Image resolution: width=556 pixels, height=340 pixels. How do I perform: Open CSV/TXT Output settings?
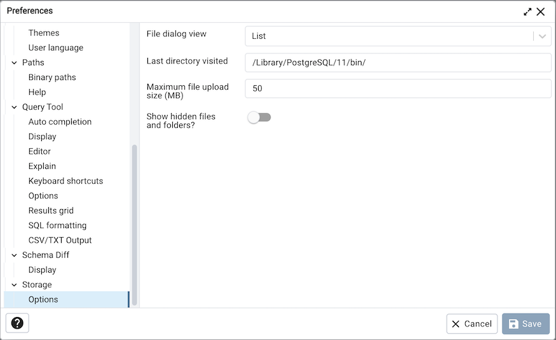click(x=60, y=240)
